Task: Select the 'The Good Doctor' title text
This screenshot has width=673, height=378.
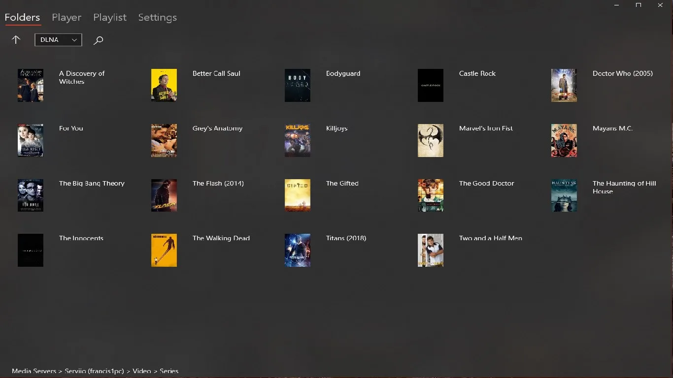Action: click(x=486, y=183)
